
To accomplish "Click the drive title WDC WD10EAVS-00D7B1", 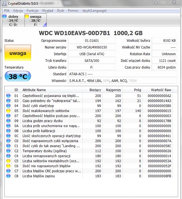I will tap(74, 33).
